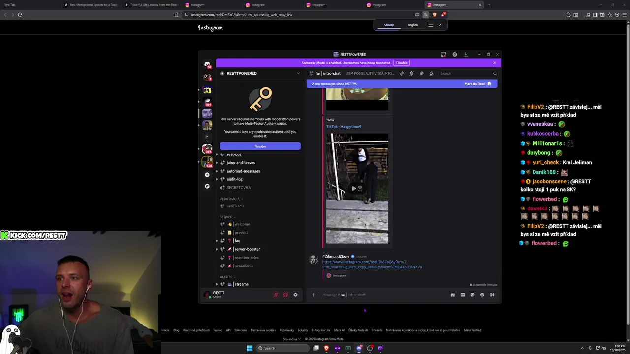Open gift icon in message bar
This screenshot has width=630, height=354.
452,295
